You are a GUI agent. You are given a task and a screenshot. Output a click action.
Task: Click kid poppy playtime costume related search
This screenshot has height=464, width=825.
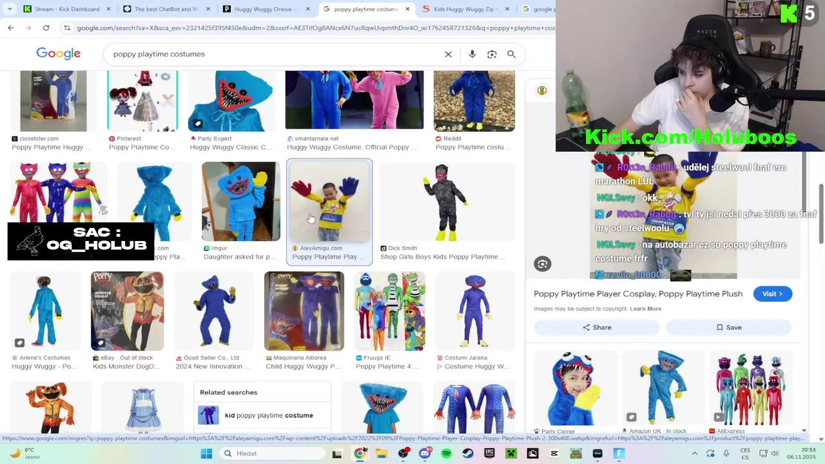click(262, 416)
